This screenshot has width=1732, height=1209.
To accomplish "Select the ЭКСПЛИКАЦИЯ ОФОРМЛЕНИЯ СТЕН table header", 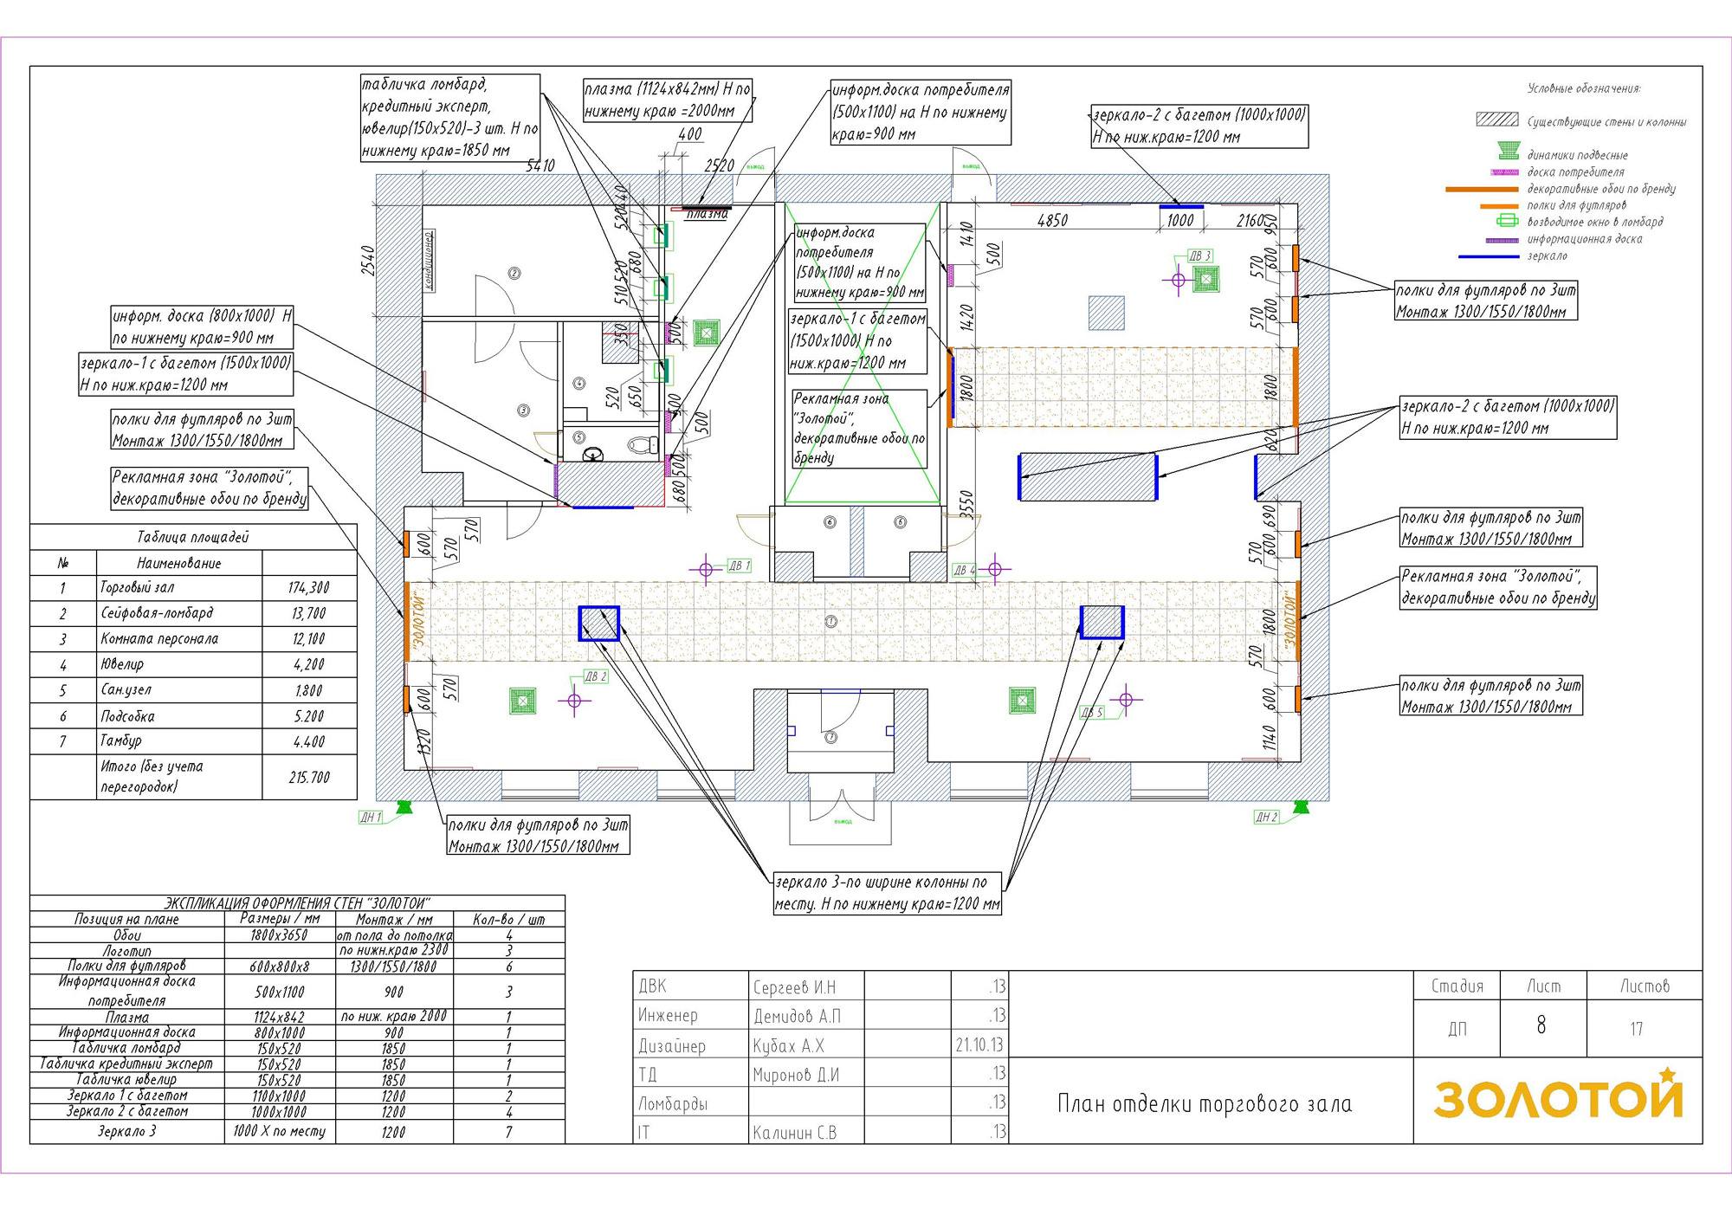I will point(297,902).
